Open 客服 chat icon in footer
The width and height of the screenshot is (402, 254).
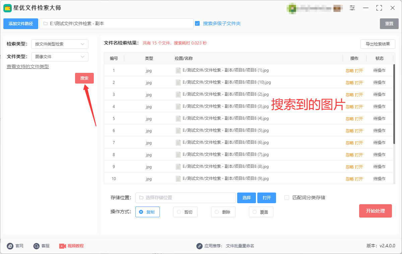(36, 246)
